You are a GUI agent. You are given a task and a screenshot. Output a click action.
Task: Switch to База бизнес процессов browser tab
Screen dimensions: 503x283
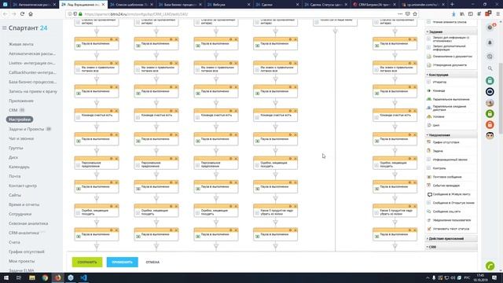(180, 5)
